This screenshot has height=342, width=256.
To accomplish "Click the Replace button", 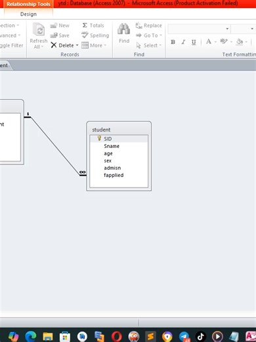I will (x=148, y=26).
